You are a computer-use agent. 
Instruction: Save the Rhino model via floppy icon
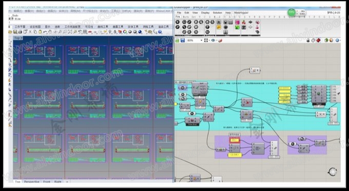click(x=15, y=32)
